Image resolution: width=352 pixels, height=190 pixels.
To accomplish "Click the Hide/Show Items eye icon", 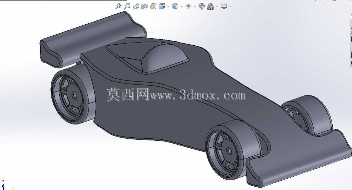I will tap(189, 6).
